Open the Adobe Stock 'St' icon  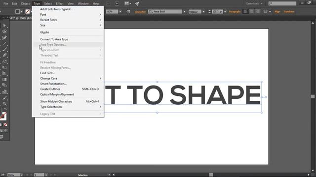pos(117,3)
